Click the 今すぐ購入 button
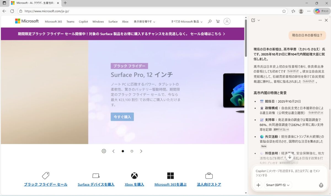331x196 pixels. (122, 117)
